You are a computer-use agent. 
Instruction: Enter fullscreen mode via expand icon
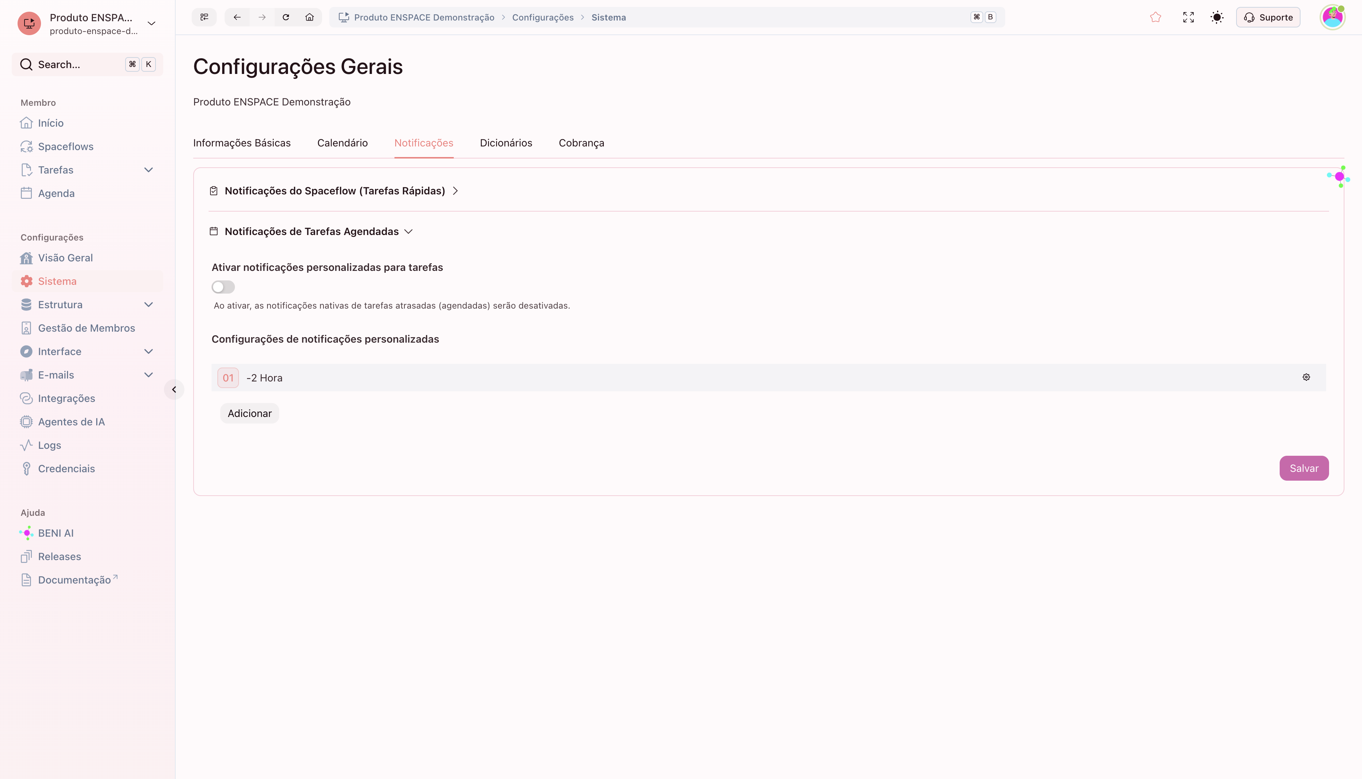pos(1188,17)
